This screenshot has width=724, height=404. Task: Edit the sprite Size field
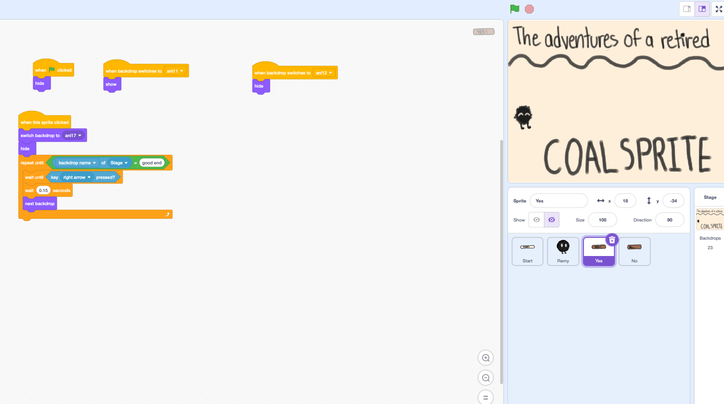click(x=603, y=220)
